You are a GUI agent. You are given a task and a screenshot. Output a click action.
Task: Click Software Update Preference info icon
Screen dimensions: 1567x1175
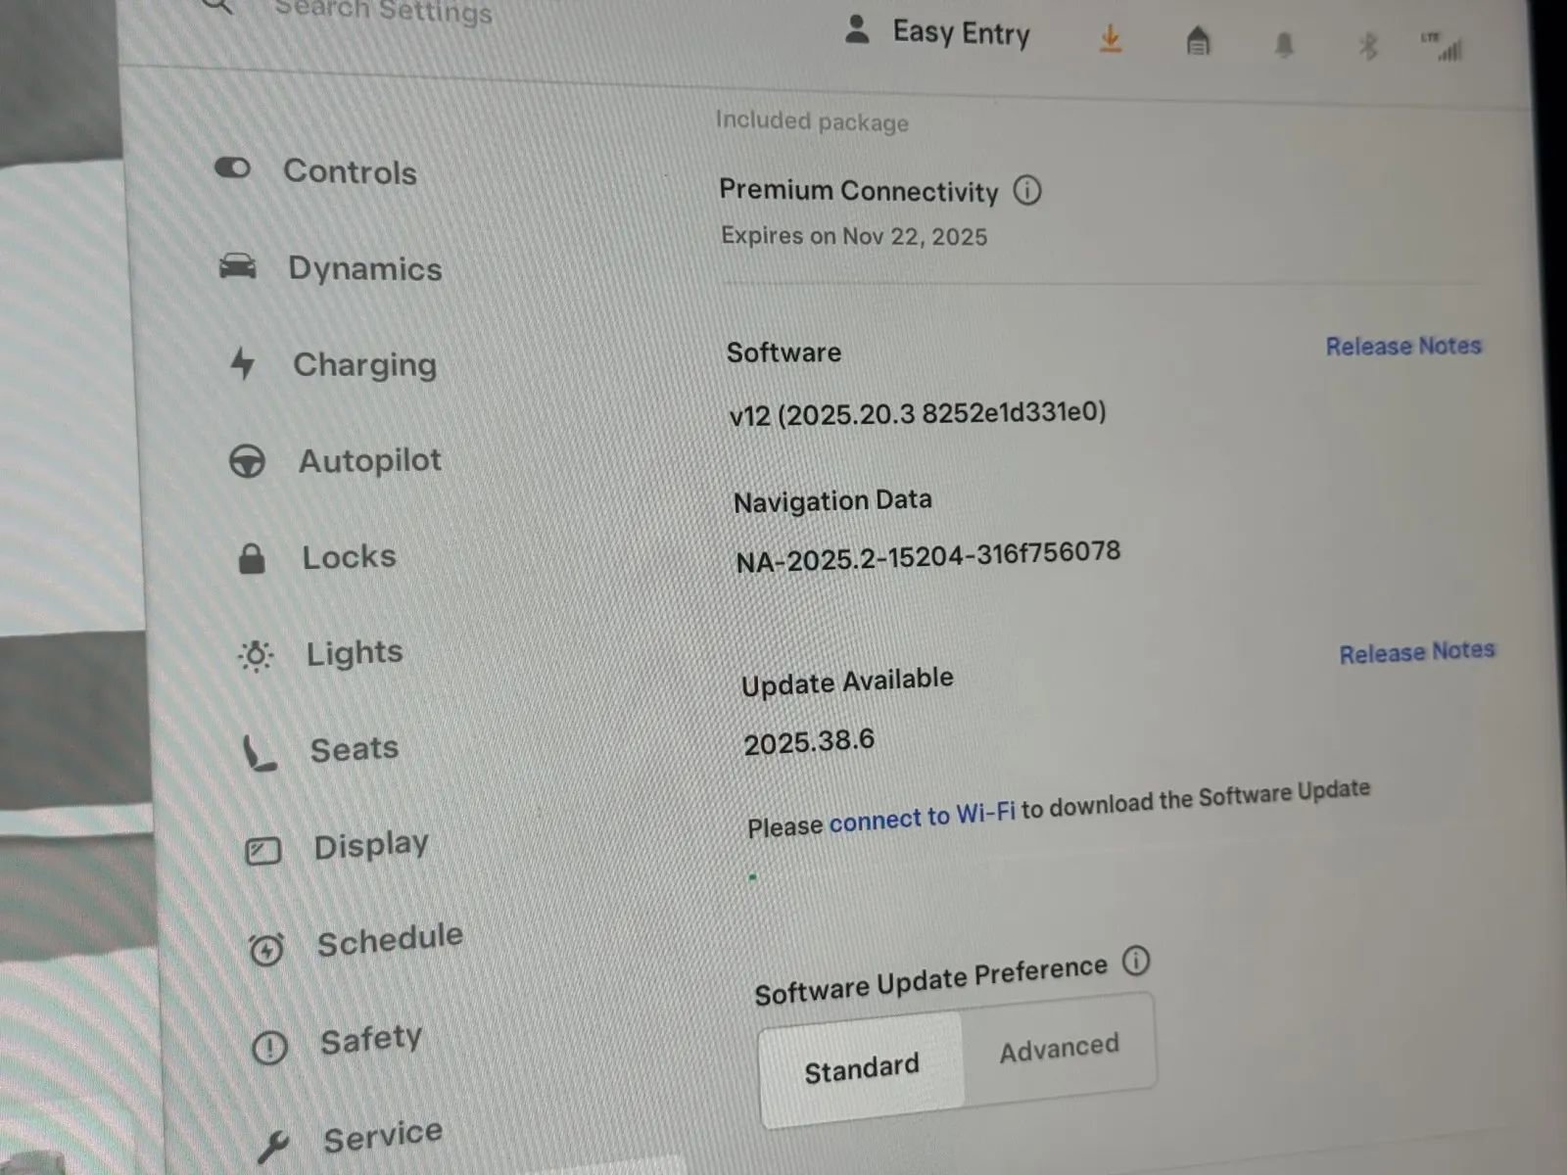tap(1135, 962)
